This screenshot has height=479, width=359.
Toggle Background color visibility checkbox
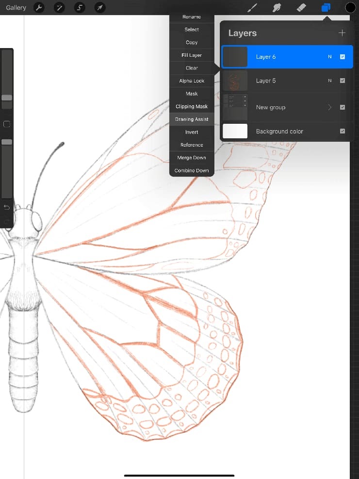(343, 131)
